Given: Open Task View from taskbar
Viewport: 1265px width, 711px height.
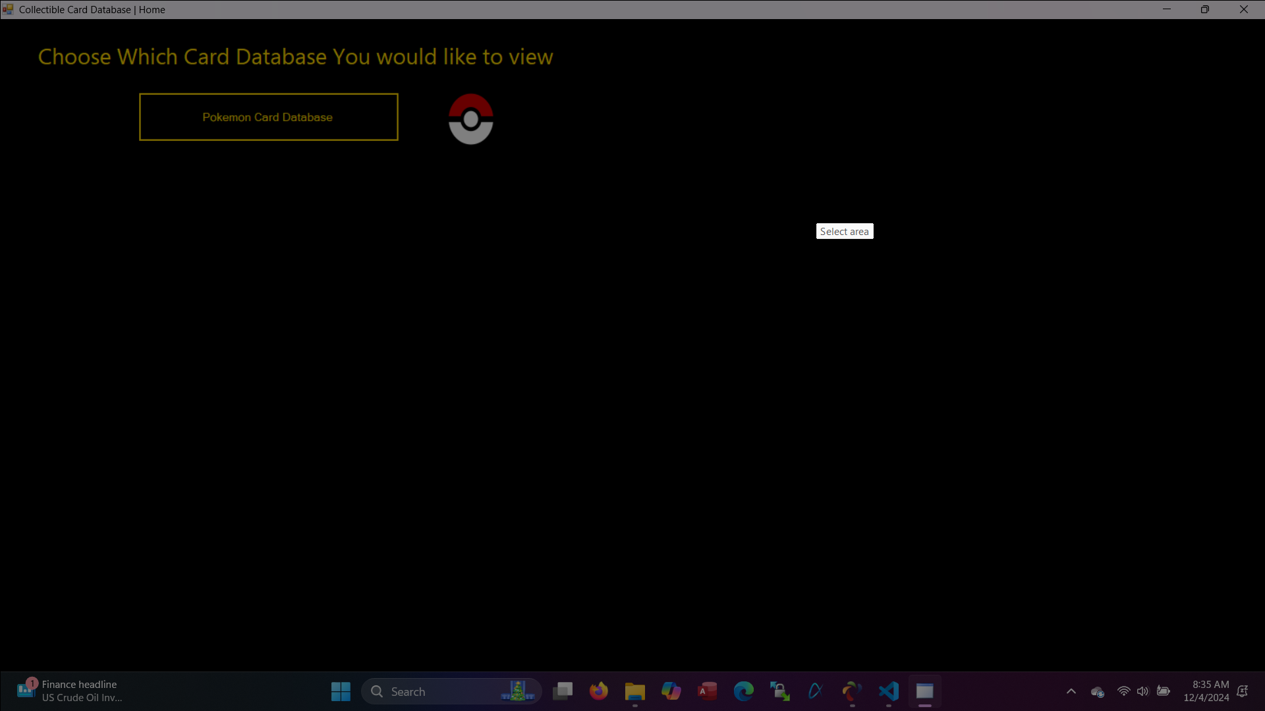Looking at the screenshot, I should 563,691.
